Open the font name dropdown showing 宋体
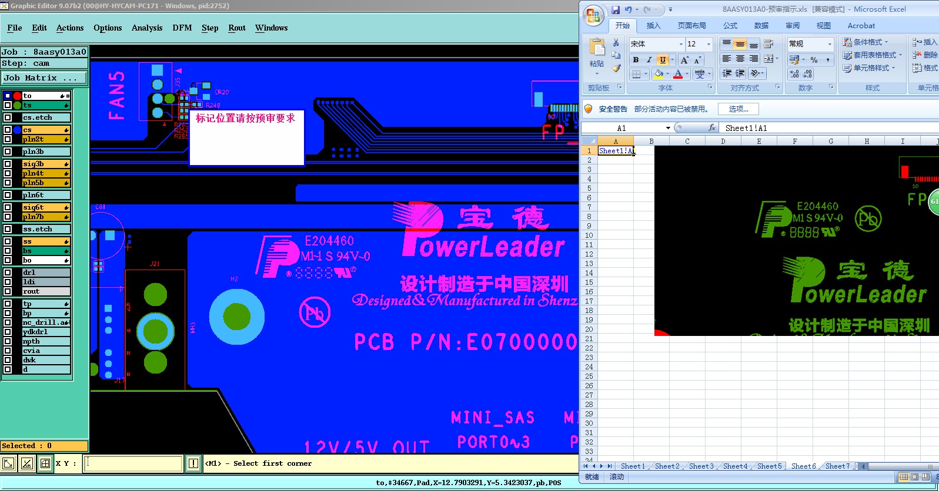This screenshot has width=939, height=491. click(681, 44)
